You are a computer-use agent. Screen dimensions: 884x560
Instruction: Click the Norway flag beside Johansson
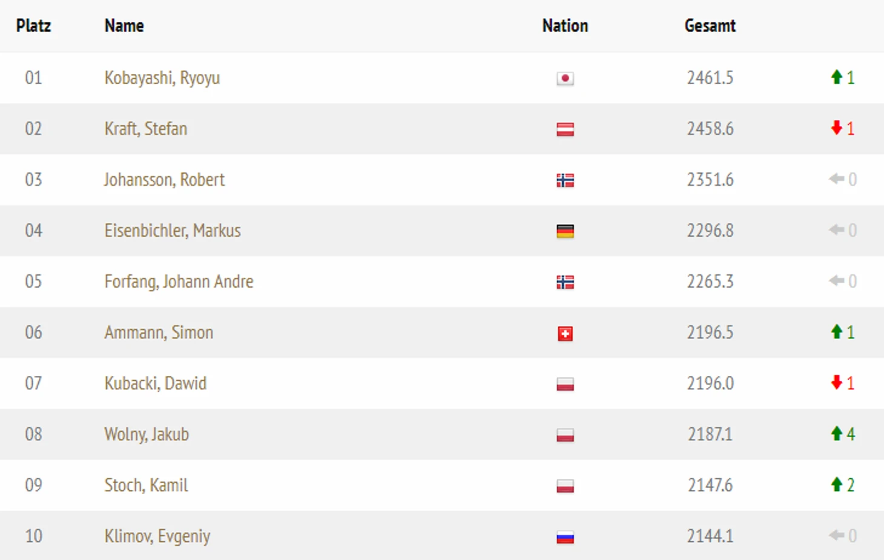(565, 180)
